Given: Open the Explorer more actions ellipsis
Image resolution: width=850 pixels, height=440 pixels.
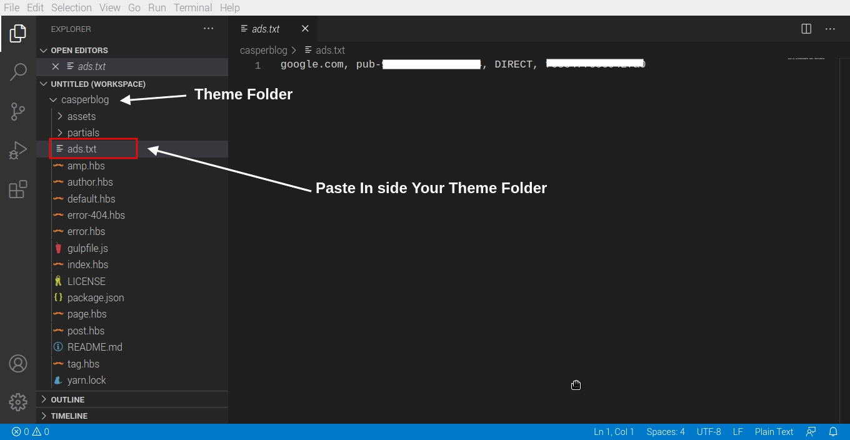Looking at the screenshot, I should tap(208, 28).
